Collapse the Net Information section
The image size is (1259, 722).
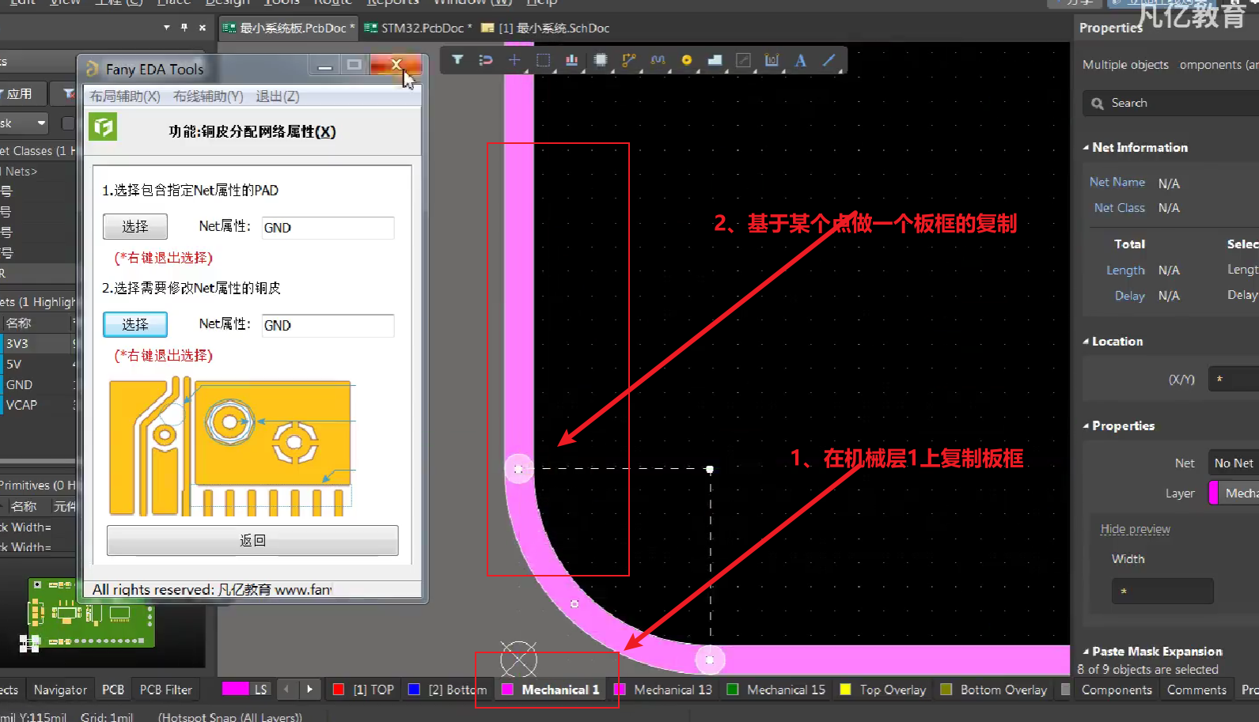(x=1086, y=148)
